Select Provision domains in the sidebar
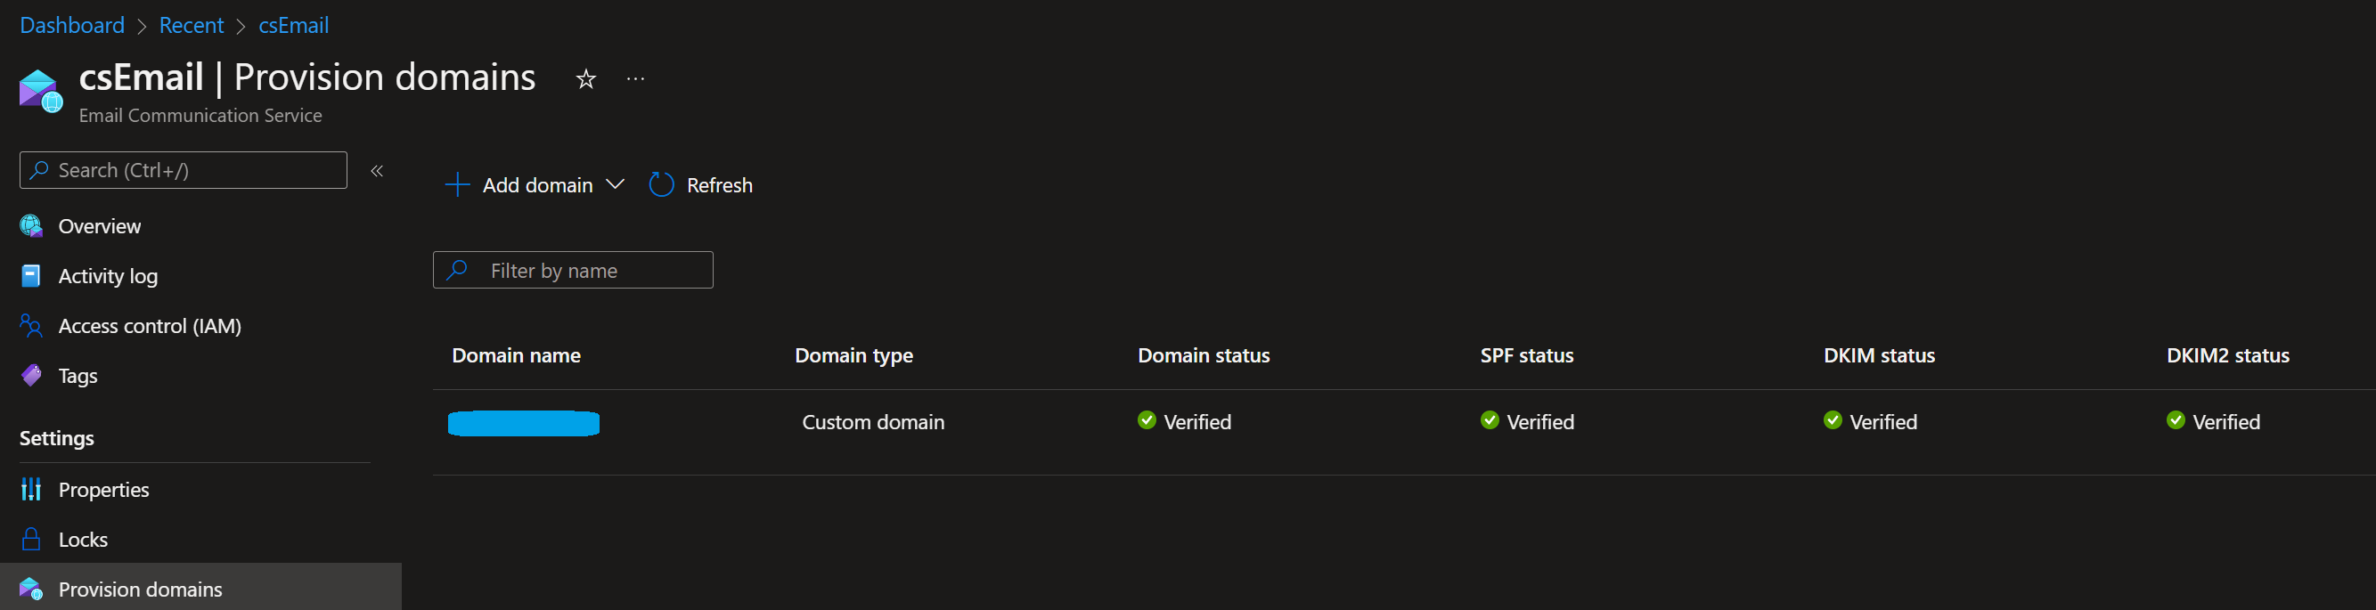The width and height of the screenshot is (2376, 610). (200, 588)
